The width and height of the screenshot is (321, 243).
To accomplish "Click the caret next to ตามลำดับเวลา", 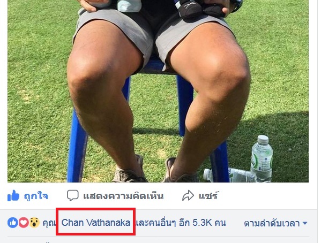I will tap(305, 223).
